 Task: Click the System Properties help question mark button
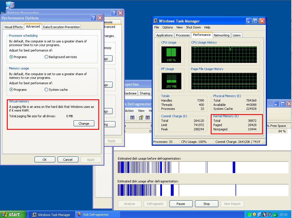pyautogui.click(x=113, y=13)
